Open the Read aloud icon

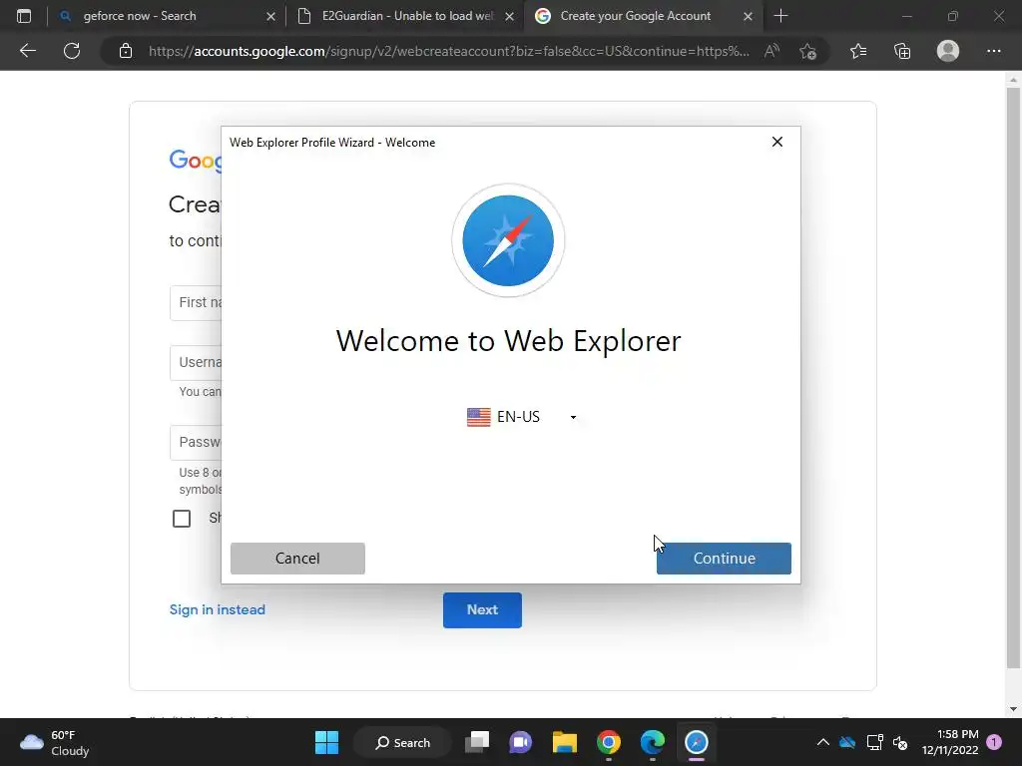point(771,51)
